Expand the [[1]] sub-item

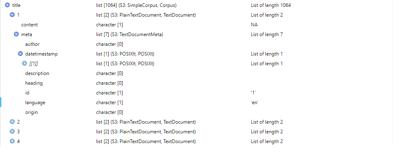[24, 64]
